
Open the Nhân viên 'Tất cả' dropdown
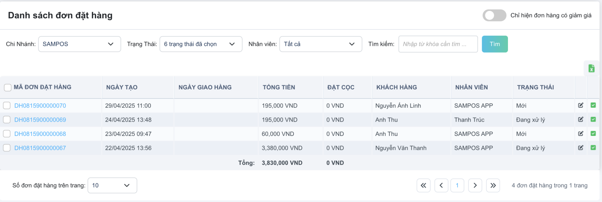[321, 44]
